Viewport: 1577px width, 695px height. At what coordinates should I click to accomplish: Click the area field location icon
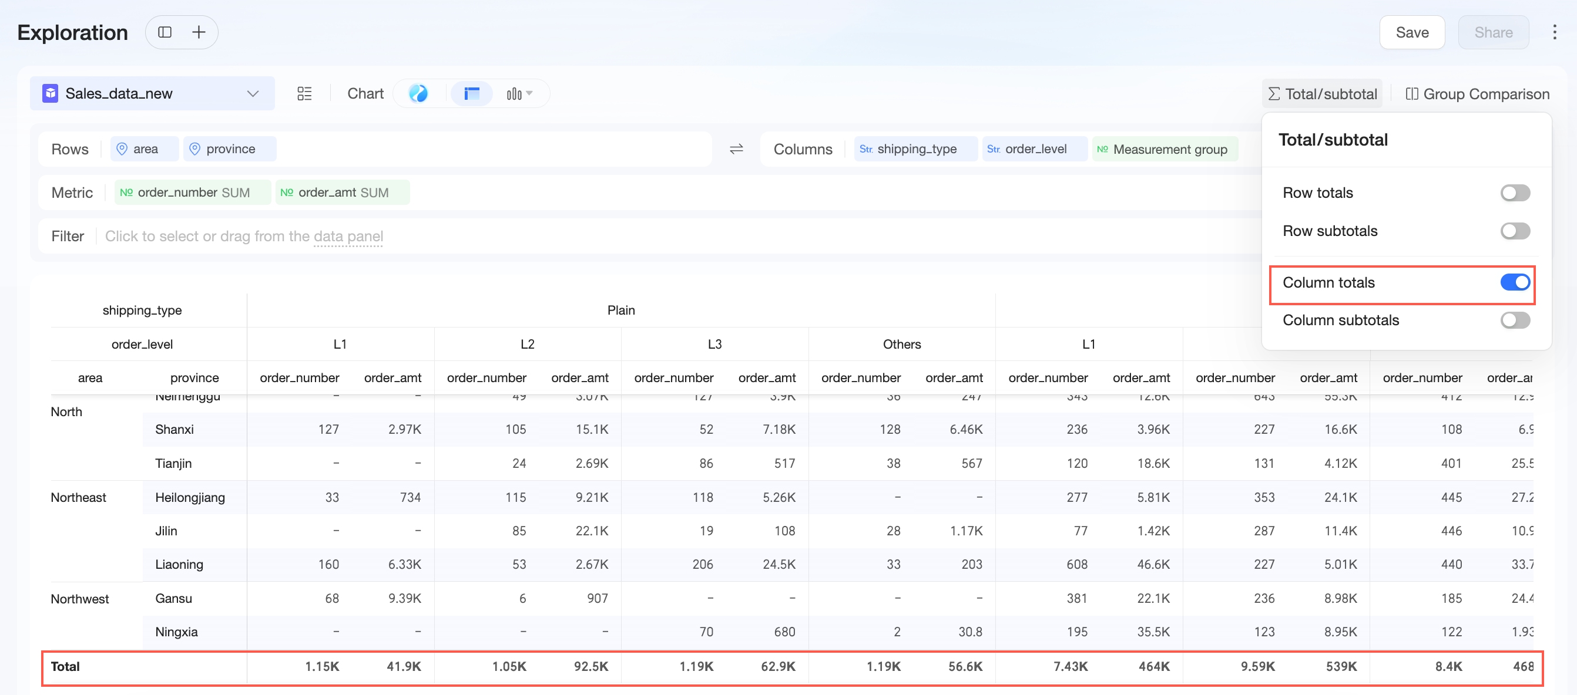point(122,149)
